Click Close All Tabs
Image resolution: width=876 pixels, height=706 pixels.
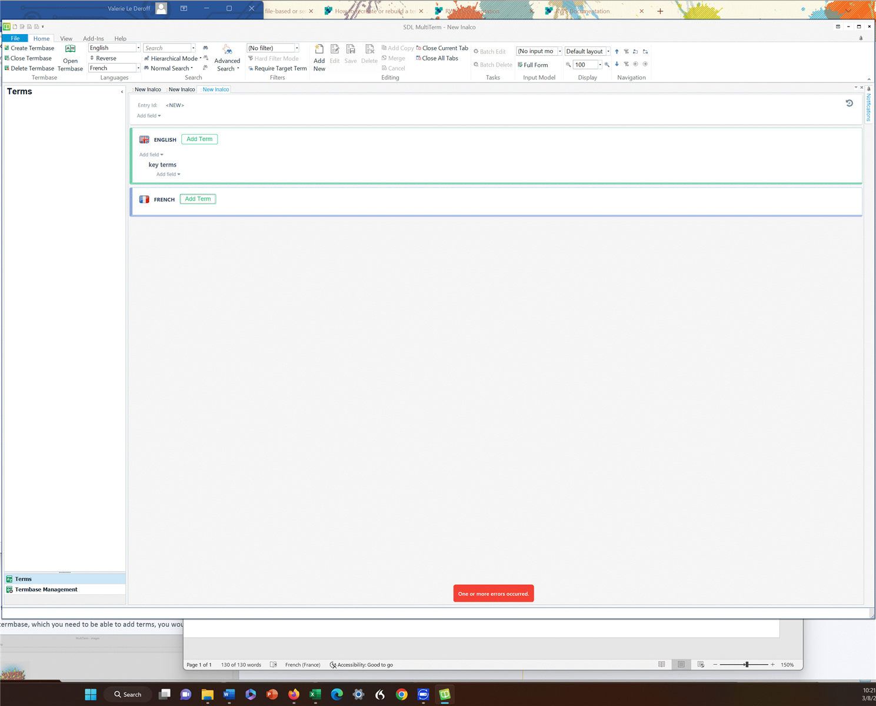(x=437, y=58)
